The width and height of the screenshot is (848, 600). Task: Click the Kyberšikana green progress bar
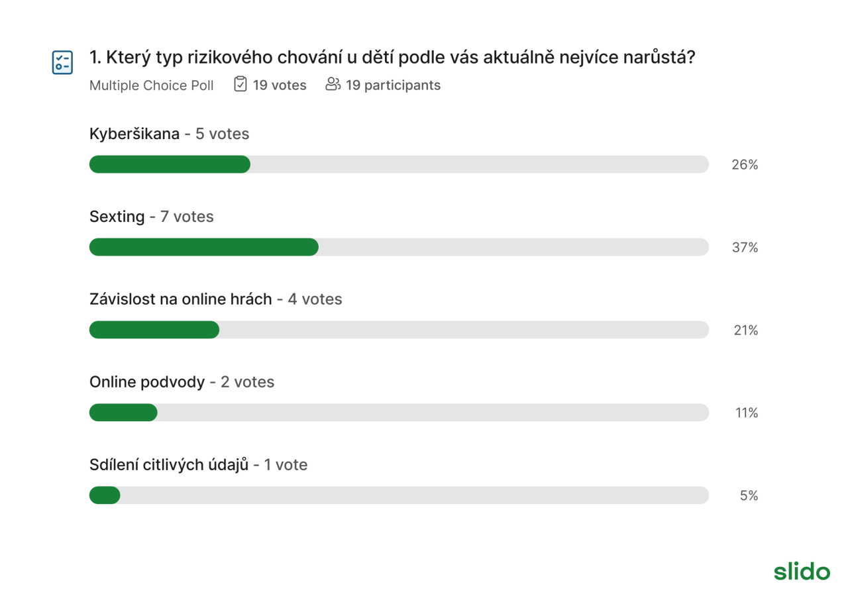pos(170,164)
